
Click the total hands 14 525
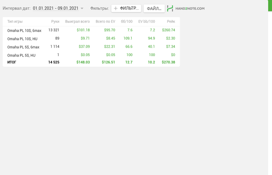coord(54,62)
